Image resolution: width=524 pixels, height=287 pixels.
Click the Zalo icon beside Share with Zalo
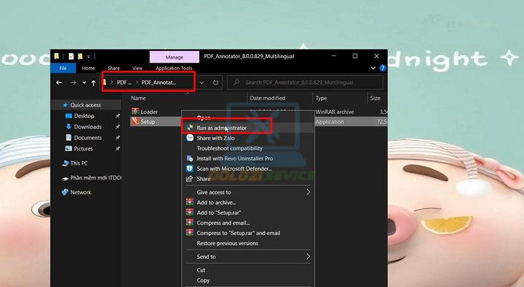(x=190, y=138)
